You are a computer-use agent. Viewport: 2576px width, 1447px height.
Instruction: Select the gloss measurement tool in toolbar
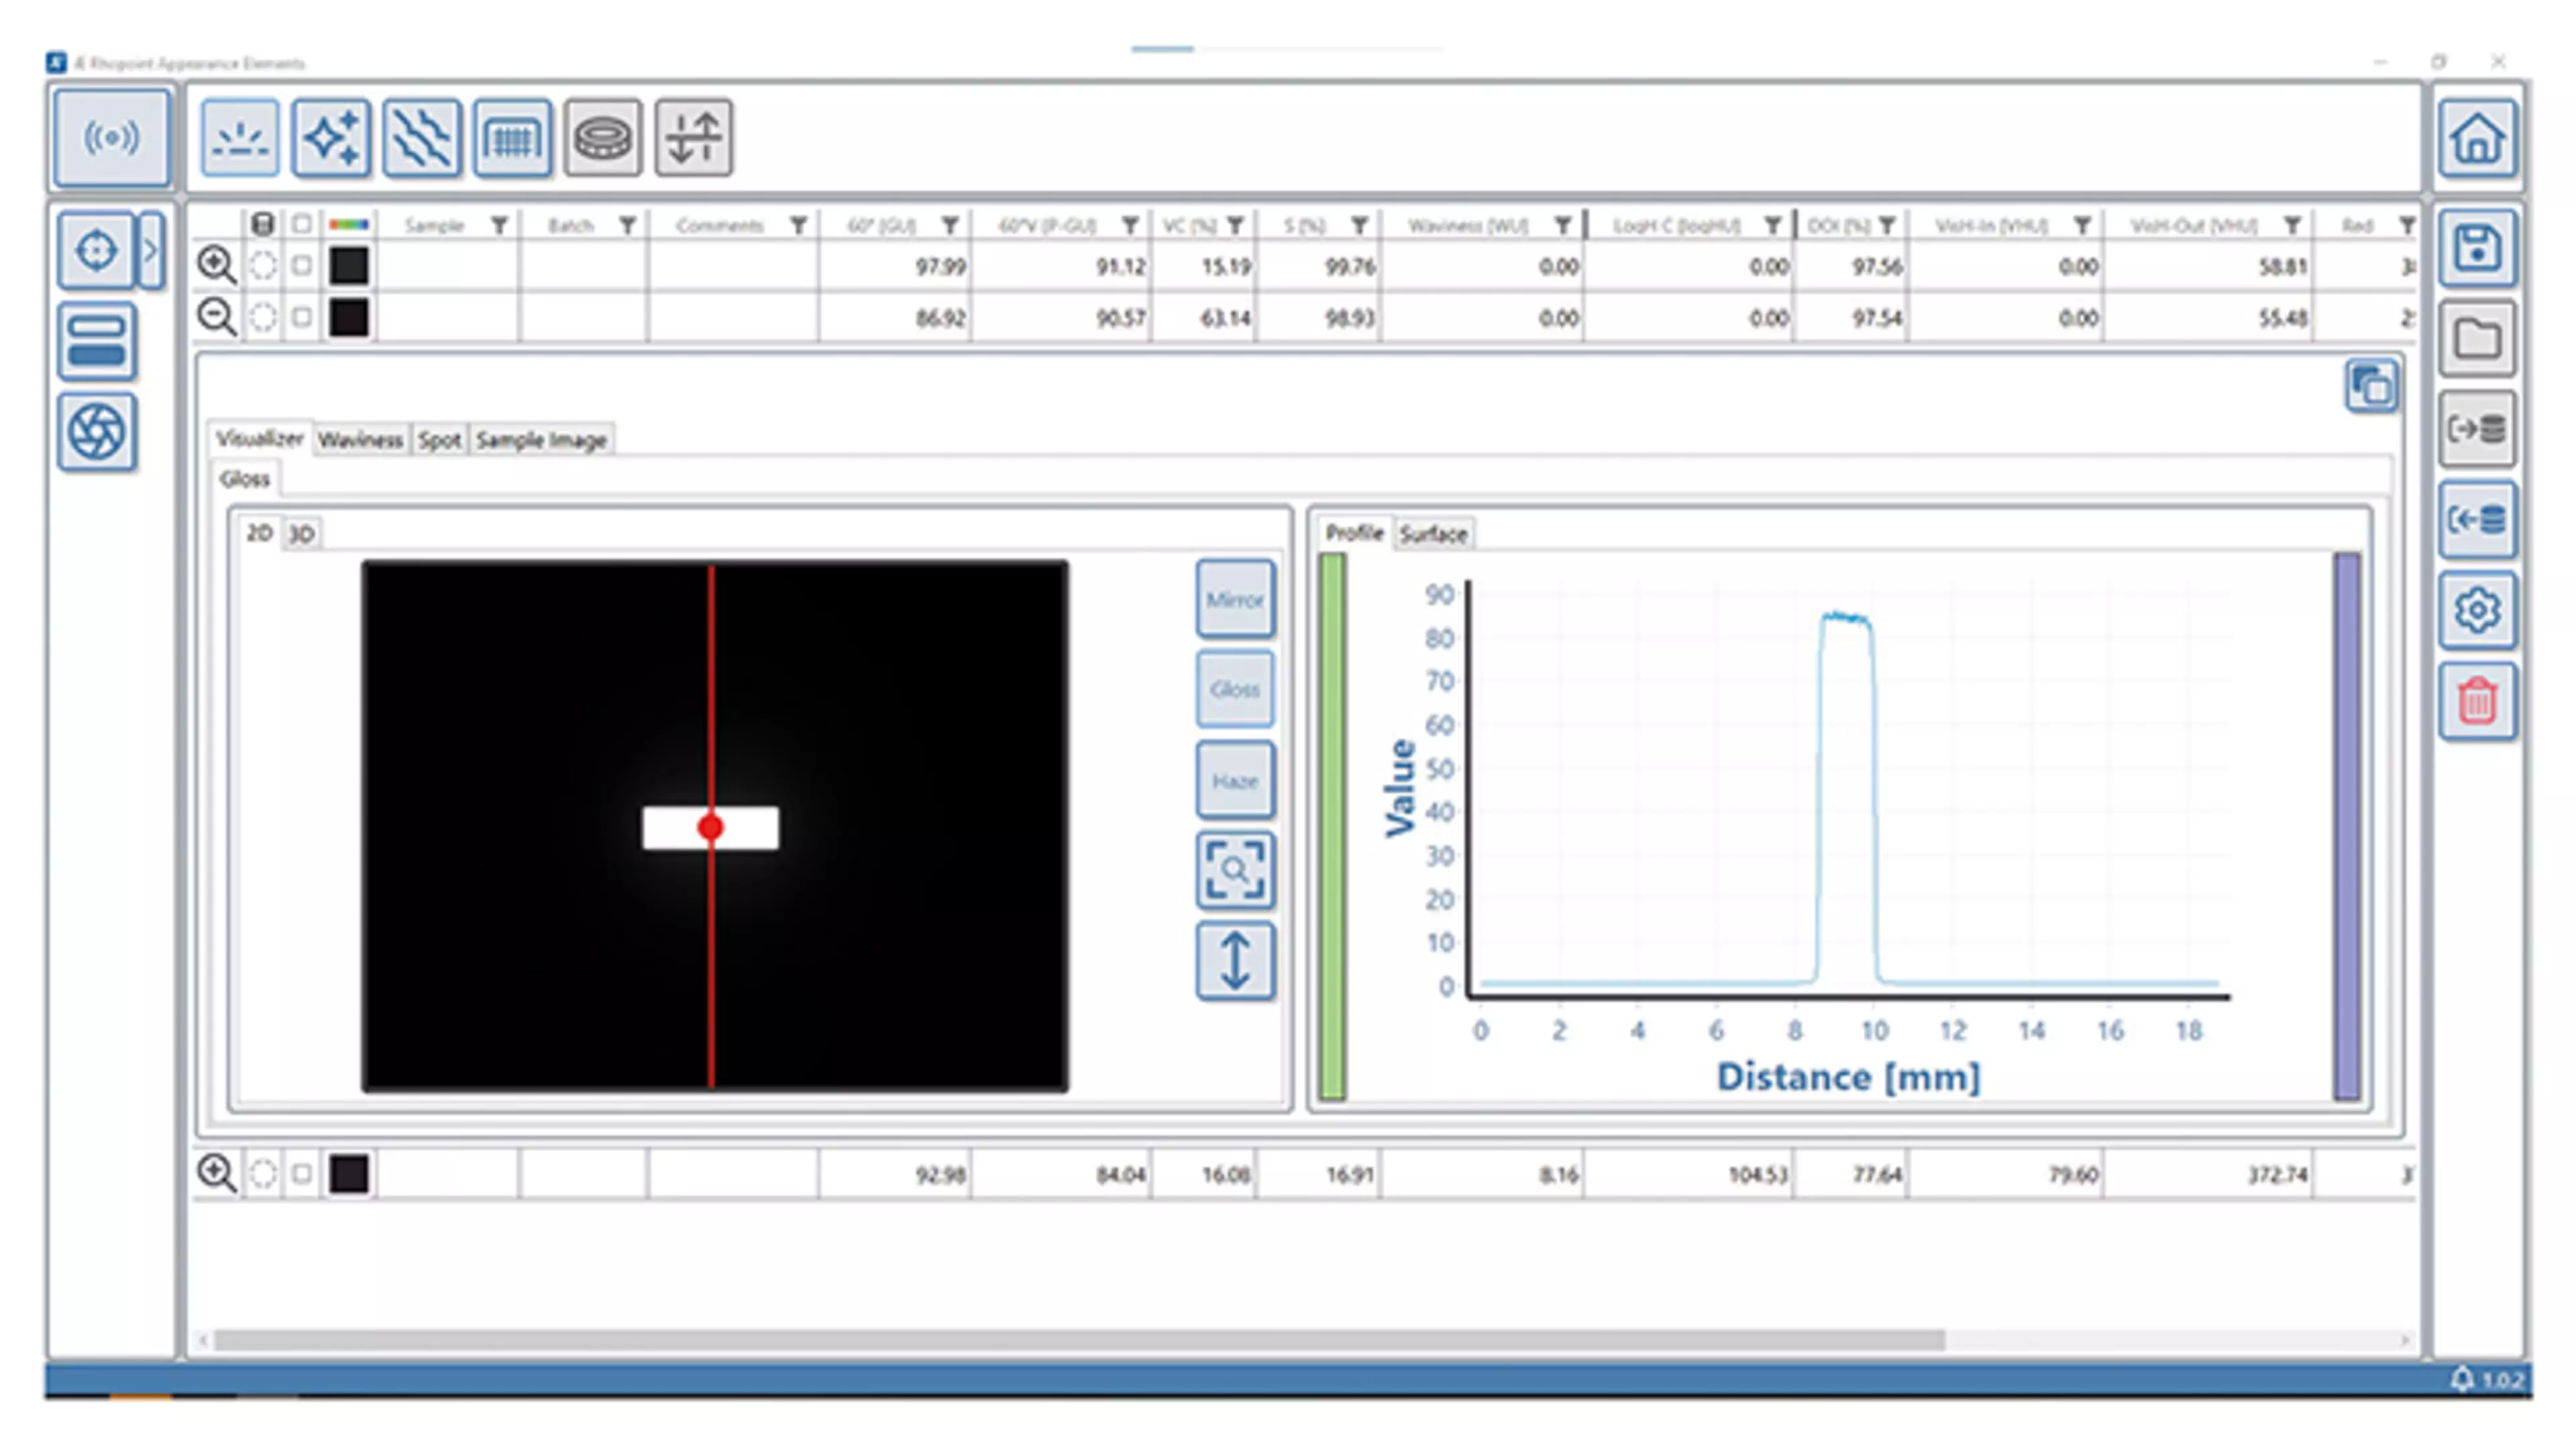click(x=240, y=138)
